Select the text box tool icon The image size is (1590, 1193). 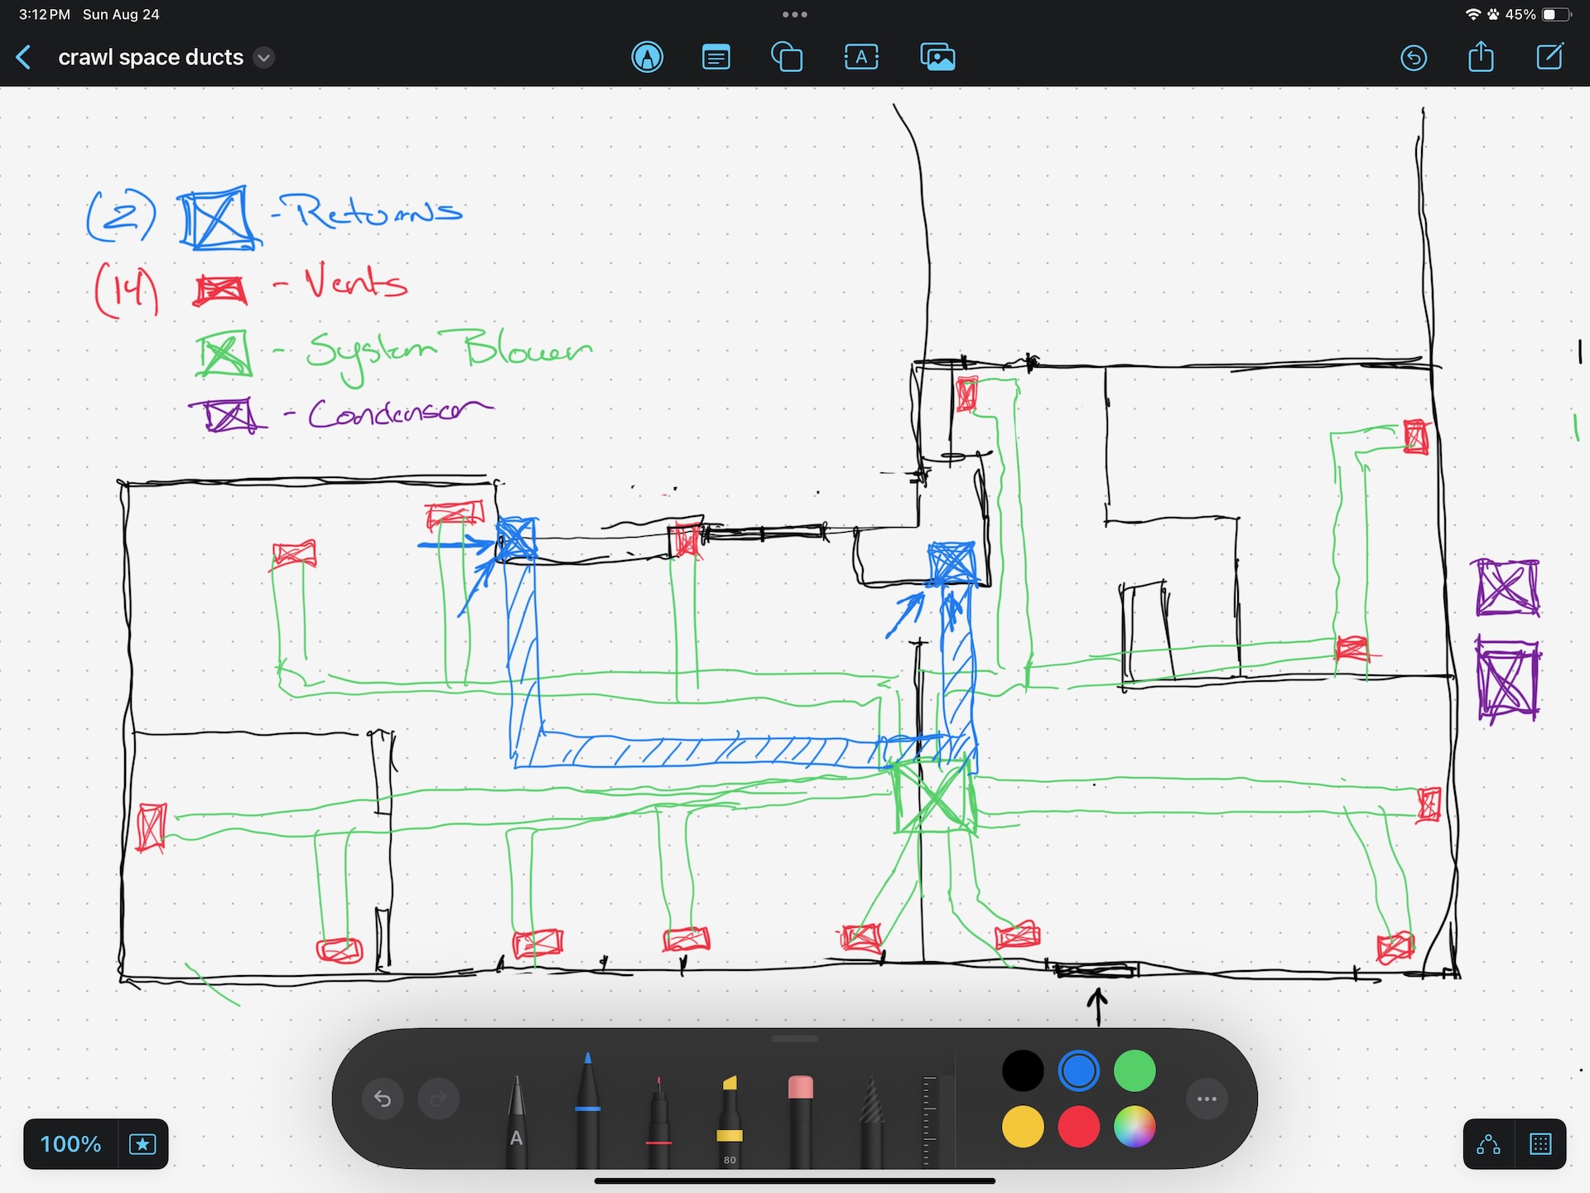(861, 57)
